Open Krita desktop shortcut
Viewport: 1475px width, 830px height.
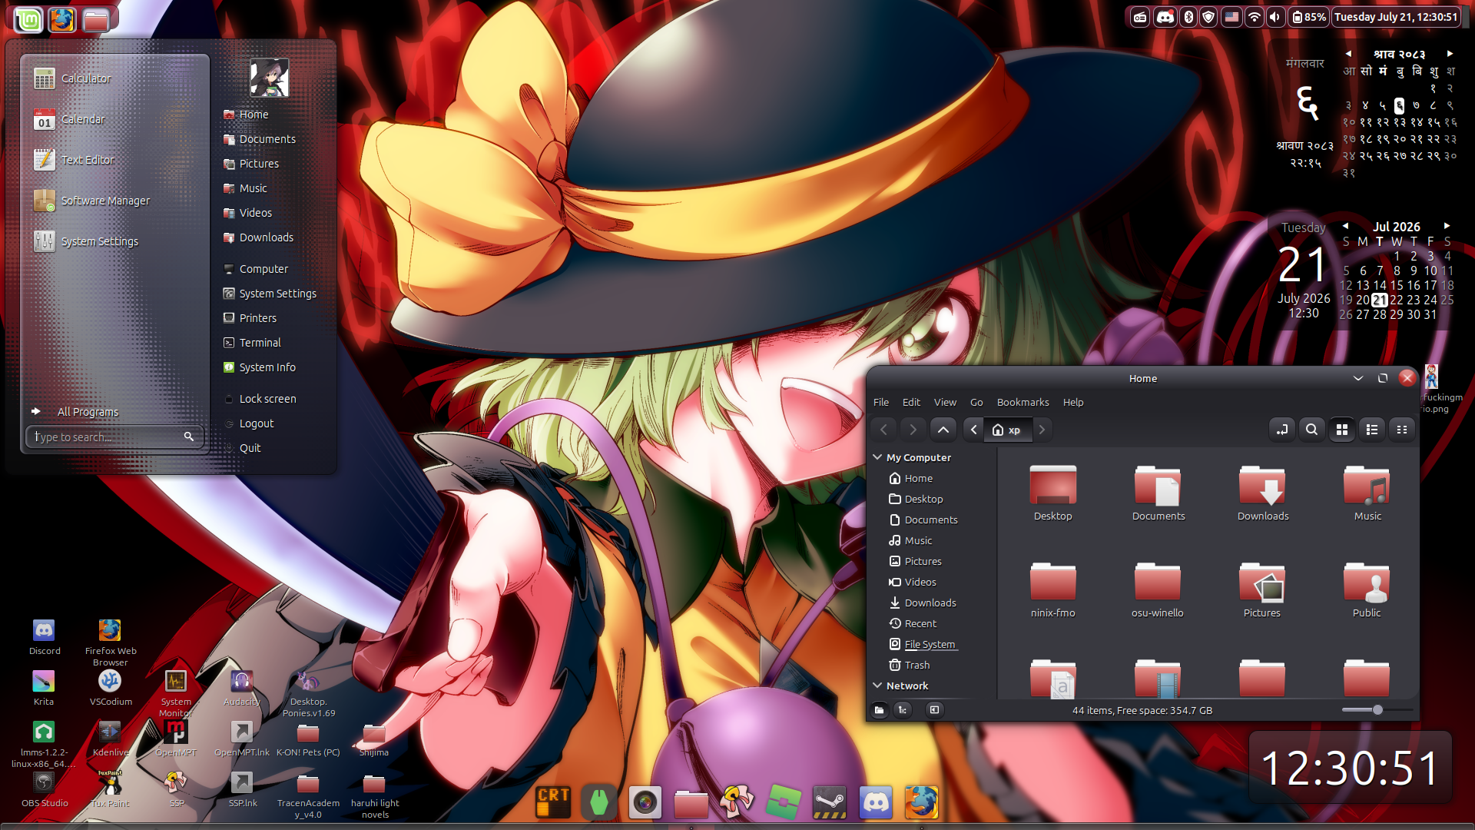click(x=44, y=688)
